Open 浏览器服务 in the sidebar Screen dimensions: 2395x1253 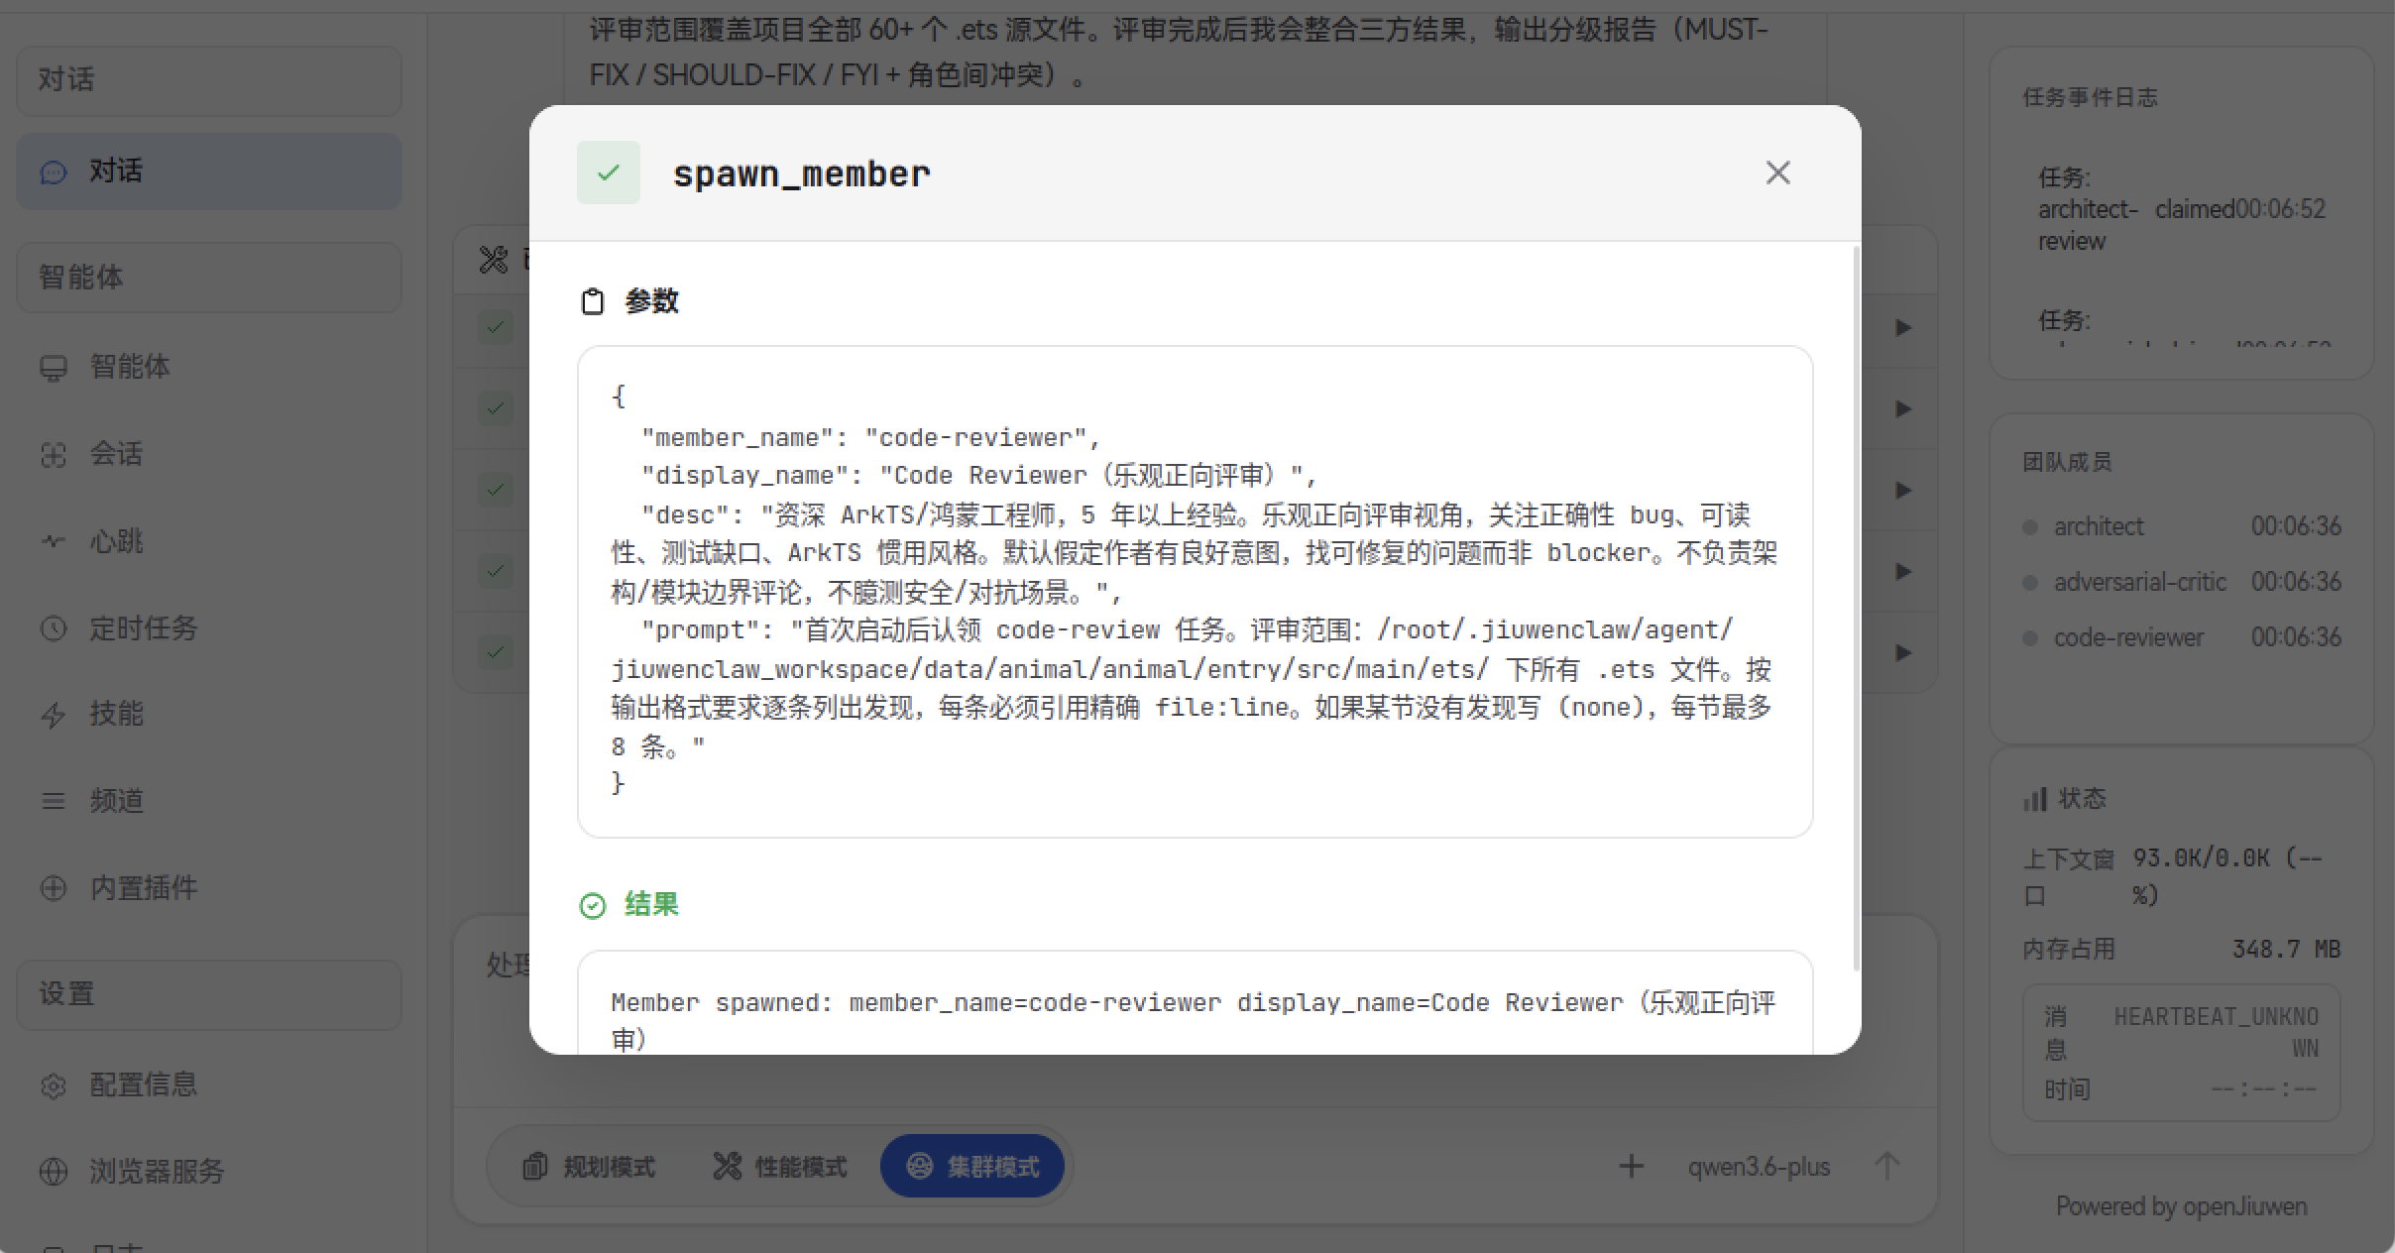208,1172
